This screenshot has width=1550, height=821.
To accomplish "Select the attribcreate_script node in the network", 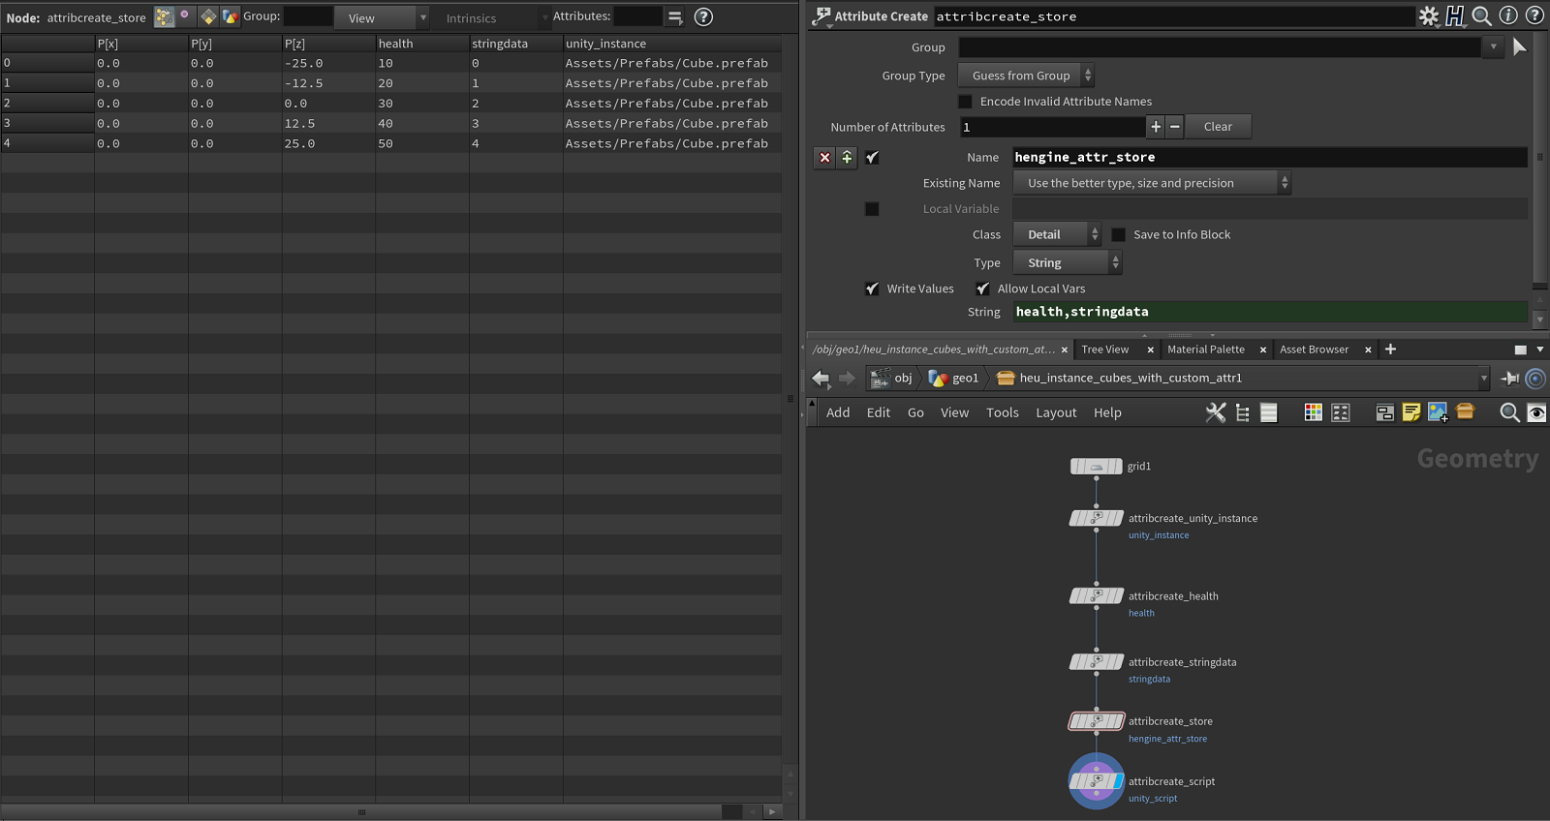I will coord(1096,781).
